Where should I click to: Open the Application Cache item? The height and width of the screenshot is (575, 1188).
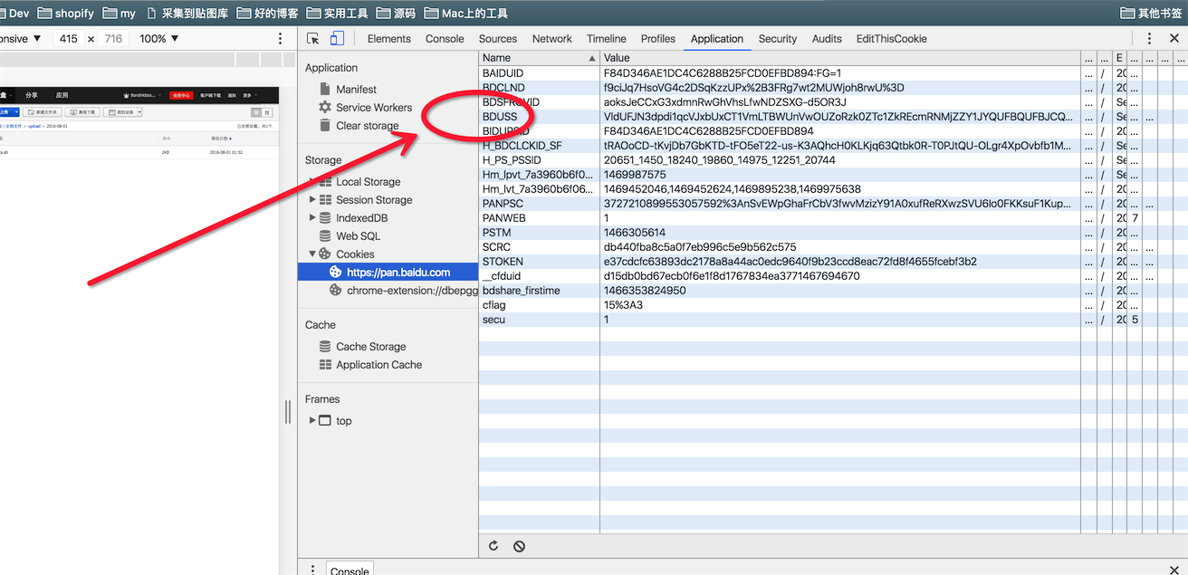[x=378, y=365]
